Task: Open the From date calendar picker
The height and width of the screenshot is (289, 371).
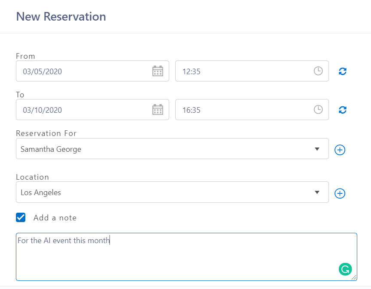Action: pyautogui.click(x=158, y=71)
